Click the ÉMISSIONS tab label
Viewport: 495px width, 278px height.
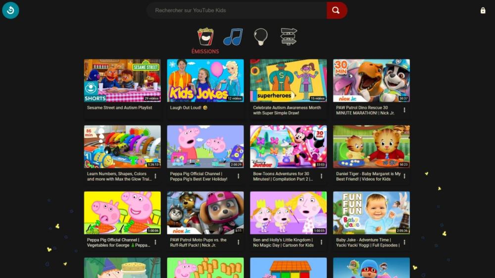point(205,51)
